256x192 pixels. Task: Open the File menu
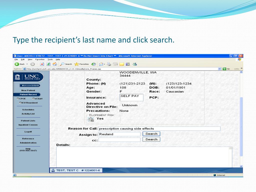[16, 59]
